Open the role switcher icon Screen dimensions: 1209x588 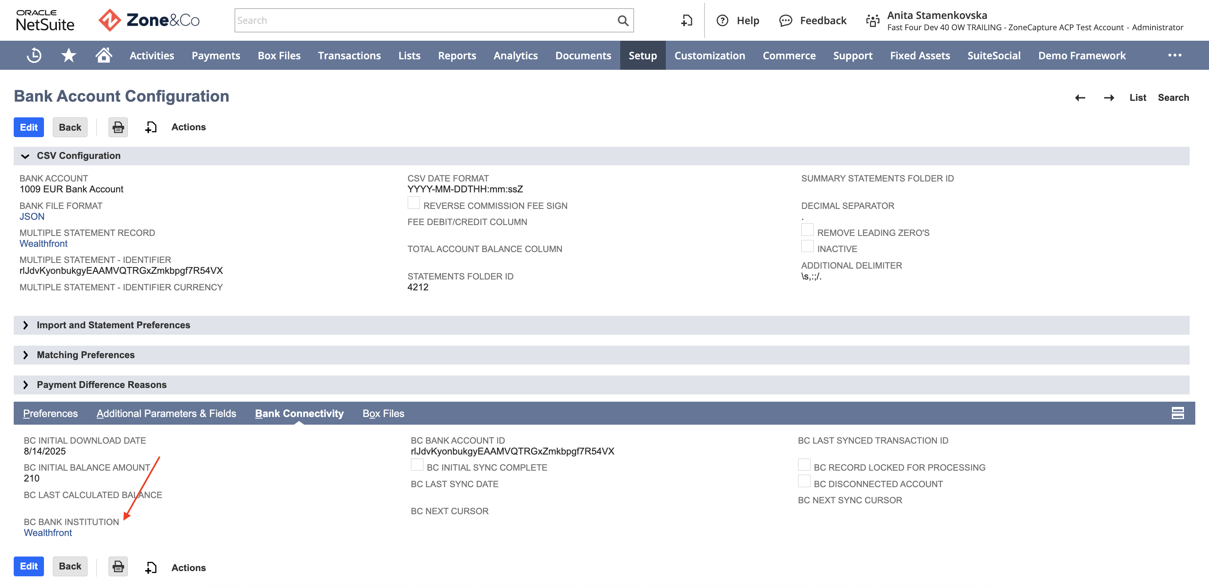(x=873, y=21)
